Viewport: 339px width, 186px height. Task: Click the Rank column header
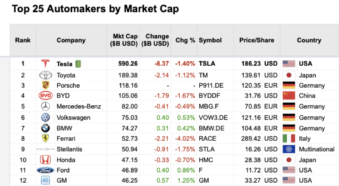point(23,40)
